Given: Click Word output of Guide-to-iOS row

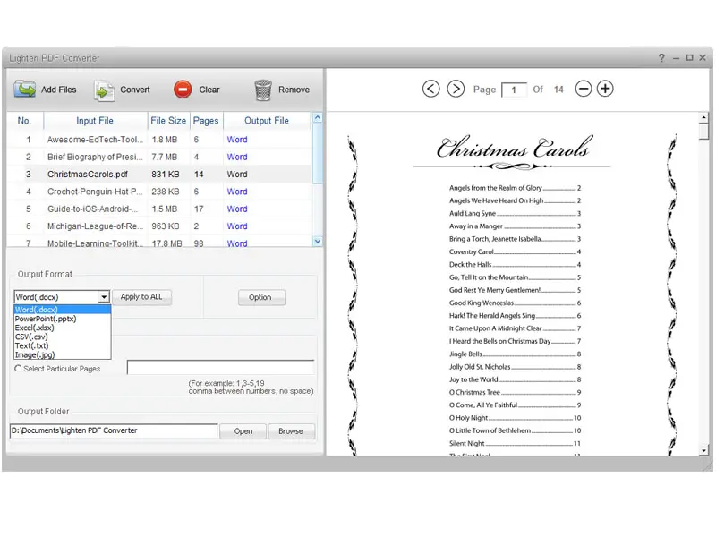Looking at the screenshot, I should 237,209.
